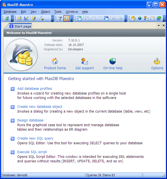The image size is (167, 179).
Task: Open the Product home link
Action: coord(55,68)
